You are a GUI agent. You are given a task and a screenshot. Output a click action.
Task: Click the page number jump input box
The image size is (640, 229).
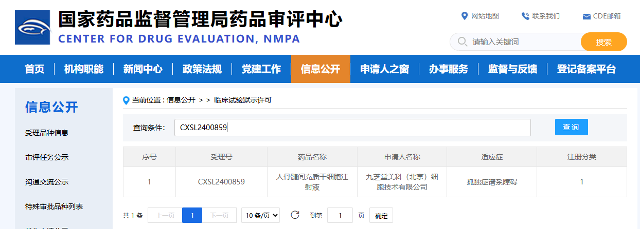point(340,216)
